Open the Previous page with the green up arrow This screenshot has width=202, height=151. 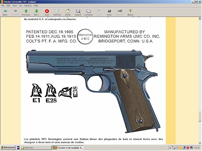pyautogui.click(x=26, y=12)
